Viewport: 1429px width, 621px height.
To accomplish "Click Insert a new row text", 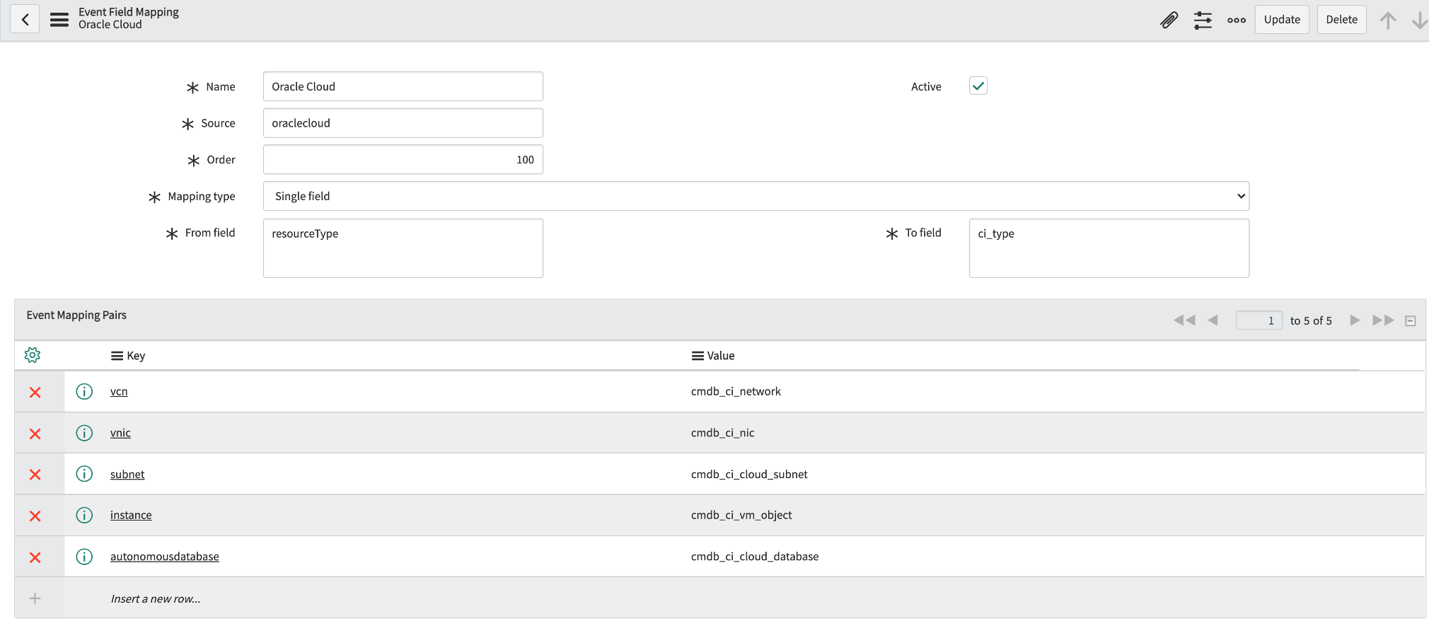I will [x=156, y=599].
